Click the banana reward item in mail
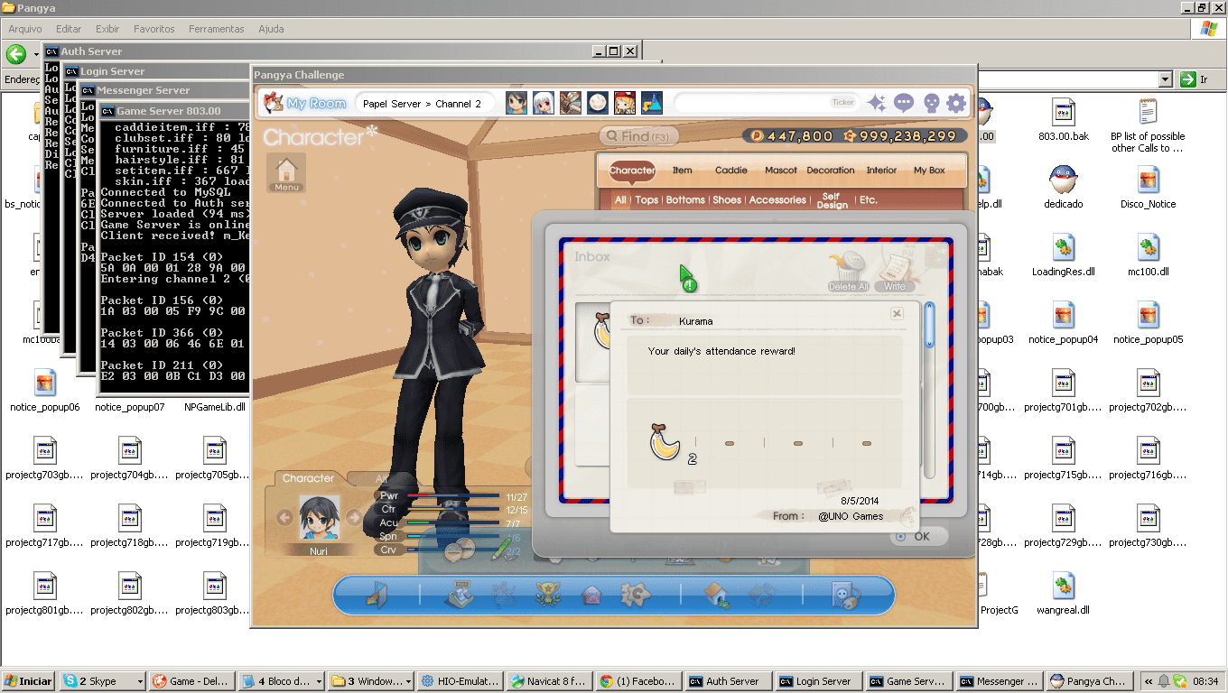The height and width of the screenshot is (693, 1228). [666, 442]
